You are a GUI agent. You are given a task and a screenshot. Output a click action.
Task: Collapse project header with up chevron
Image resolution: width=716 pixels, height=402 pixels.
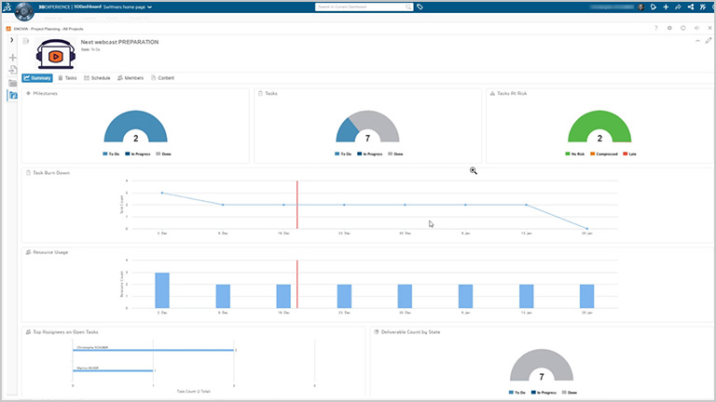696,41
